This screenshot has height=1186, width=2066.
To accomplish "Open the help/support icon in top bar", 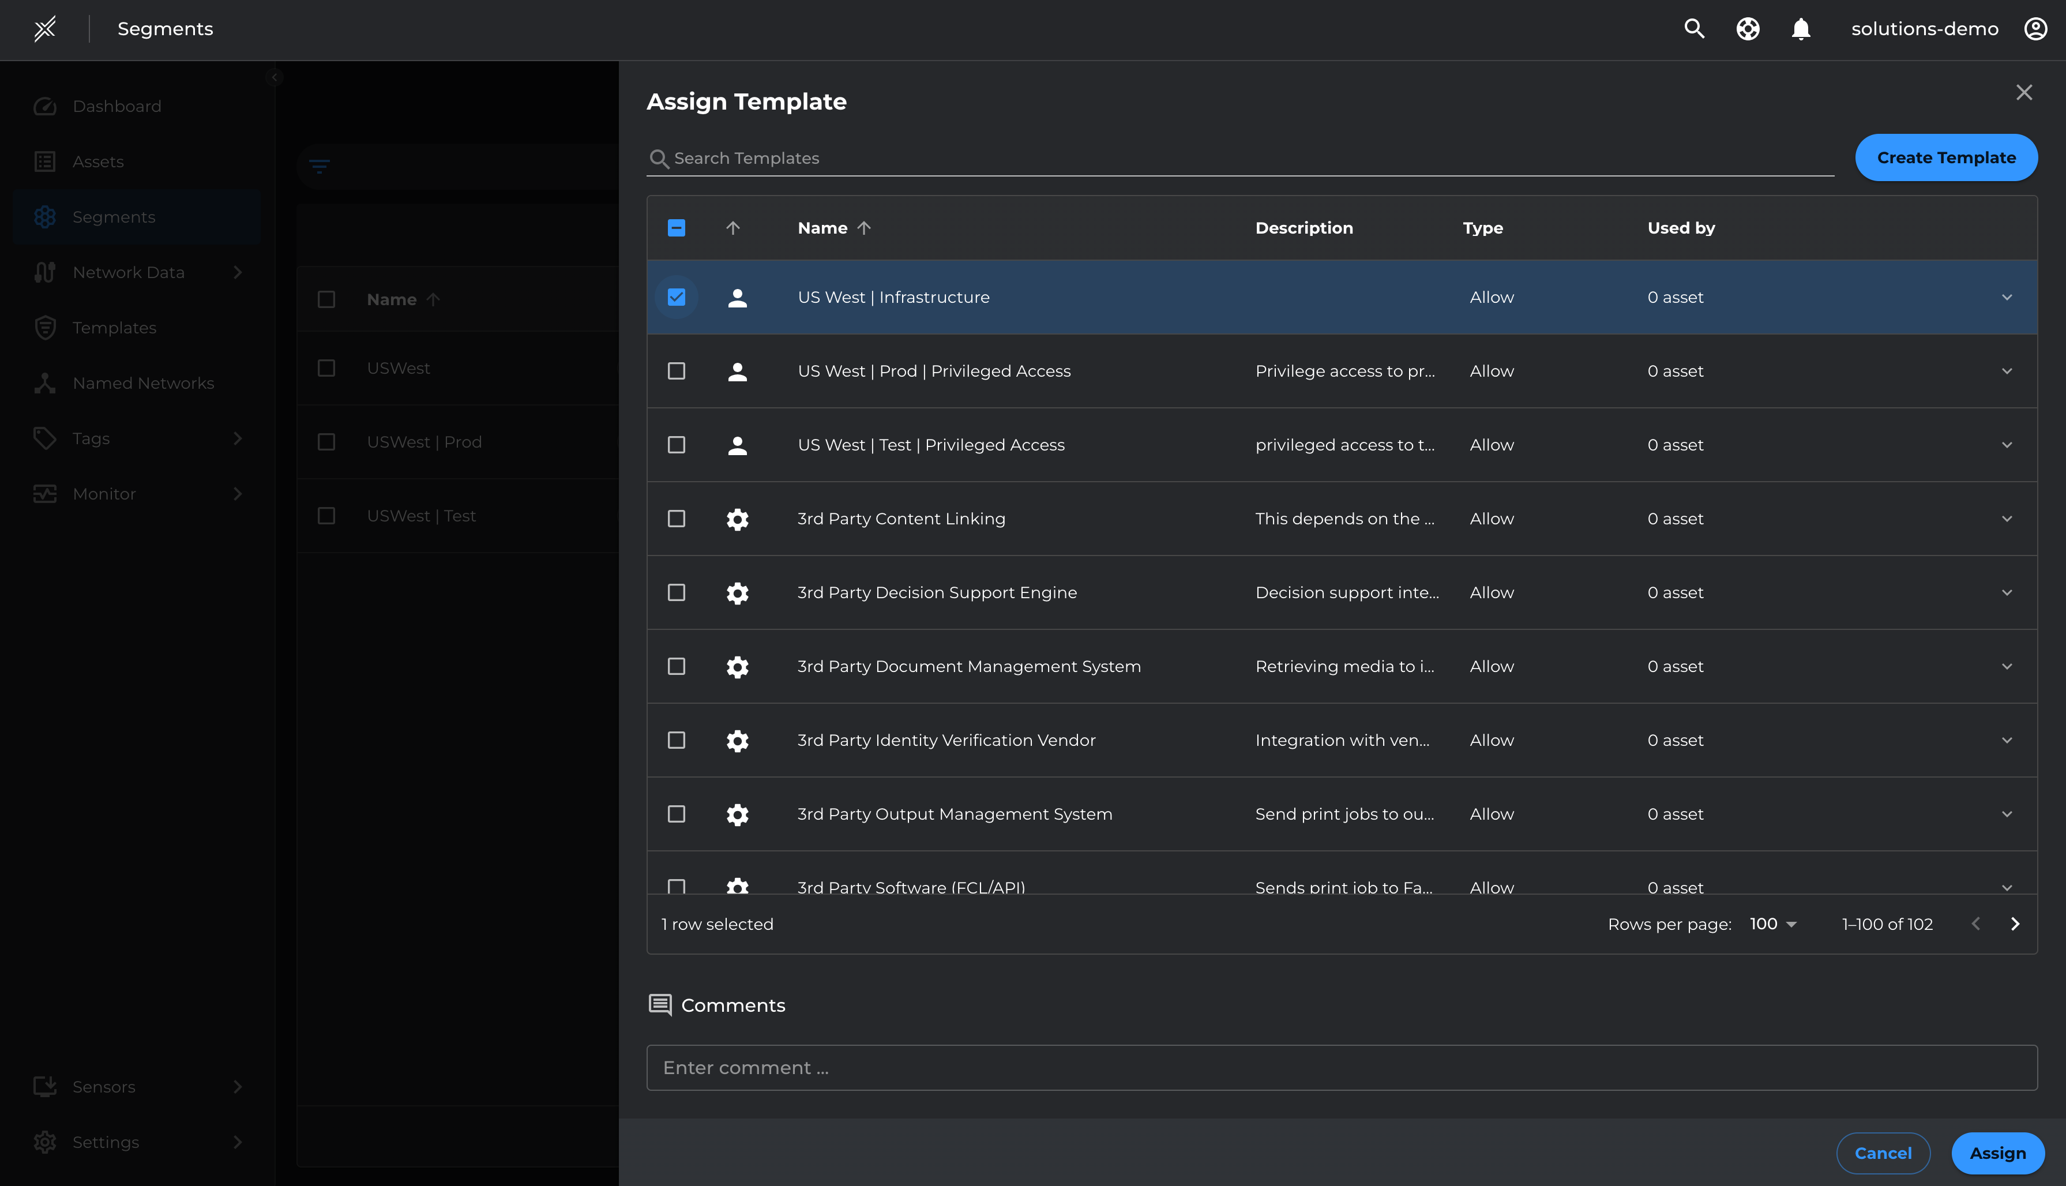I will pos(1748,28).
